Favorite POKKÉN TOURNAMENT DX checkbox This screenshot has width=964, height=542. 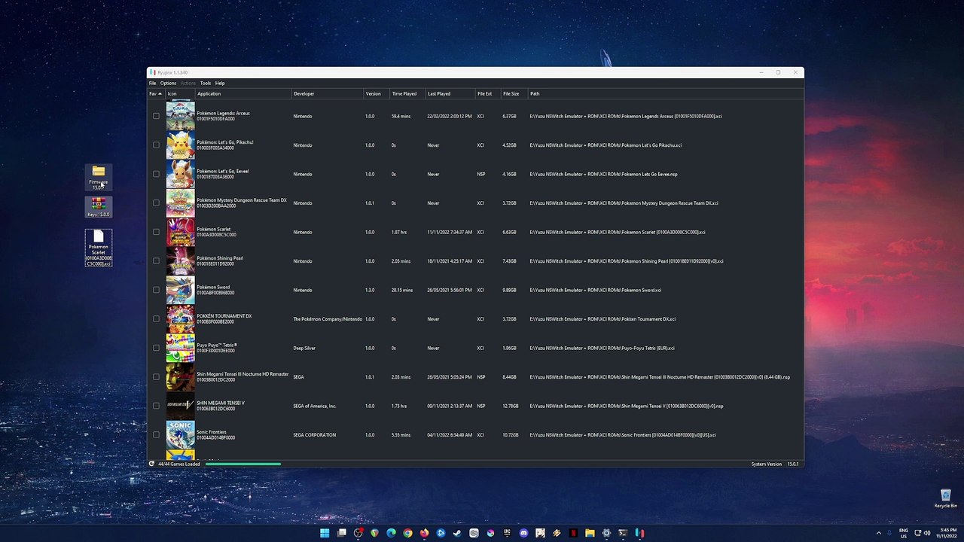[156, 319]
